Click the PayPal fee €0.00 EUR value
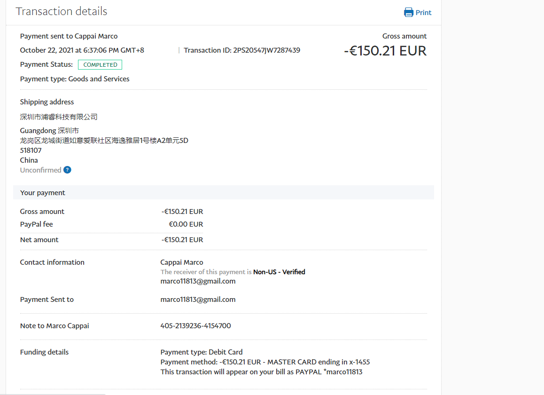The height and width of the screenshot is (395, 544). tap(186, 224)
